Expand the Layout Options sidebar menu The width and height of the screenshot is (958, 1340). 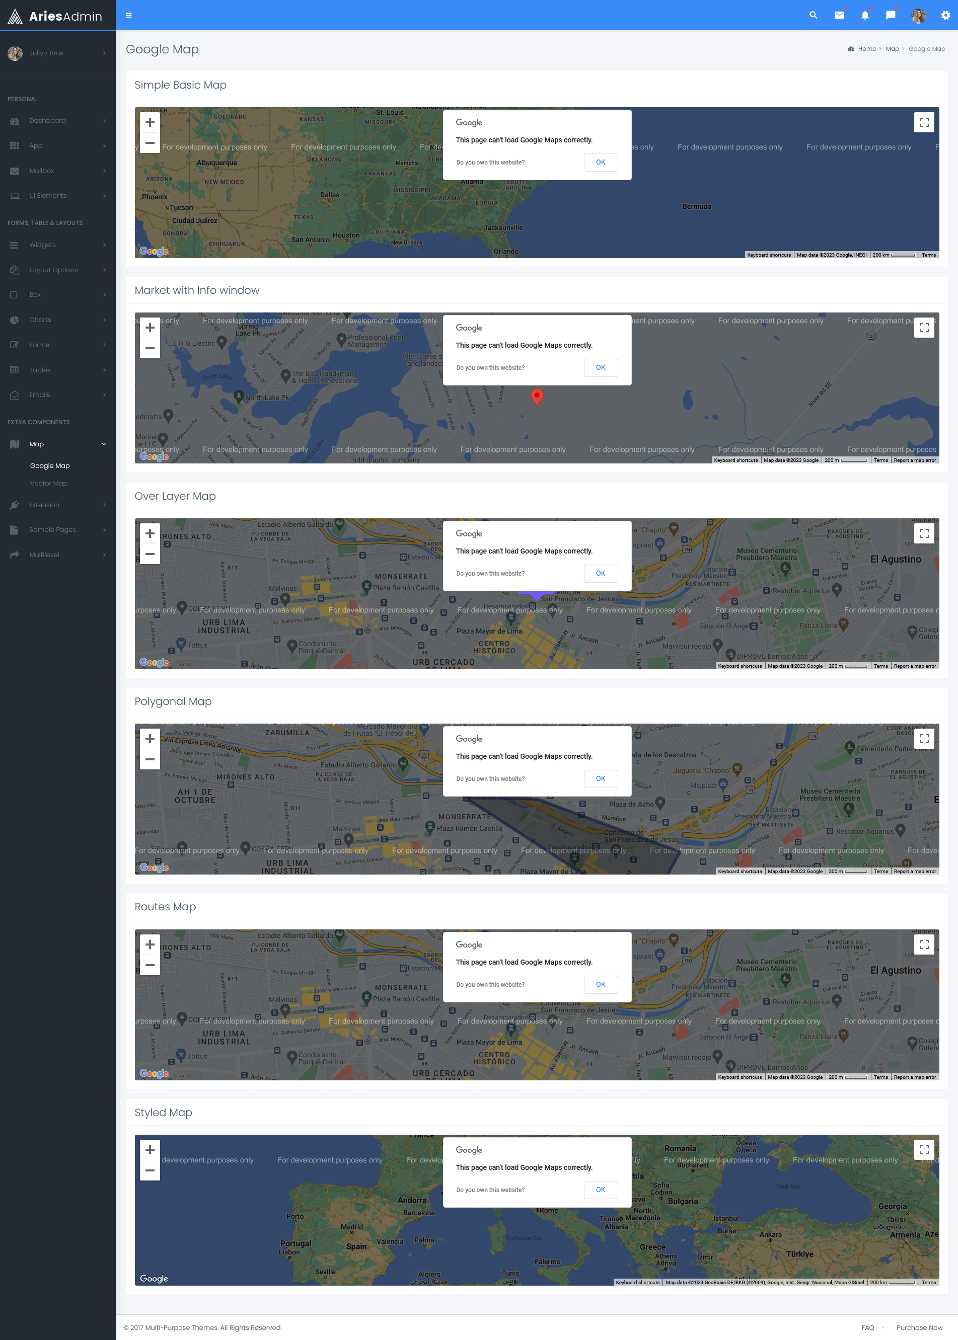(x=58, y=270)
